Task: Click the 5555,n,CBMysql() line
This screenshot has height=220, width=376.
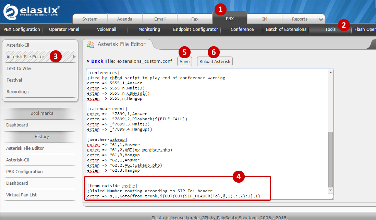Action: [x=118, y=93]
